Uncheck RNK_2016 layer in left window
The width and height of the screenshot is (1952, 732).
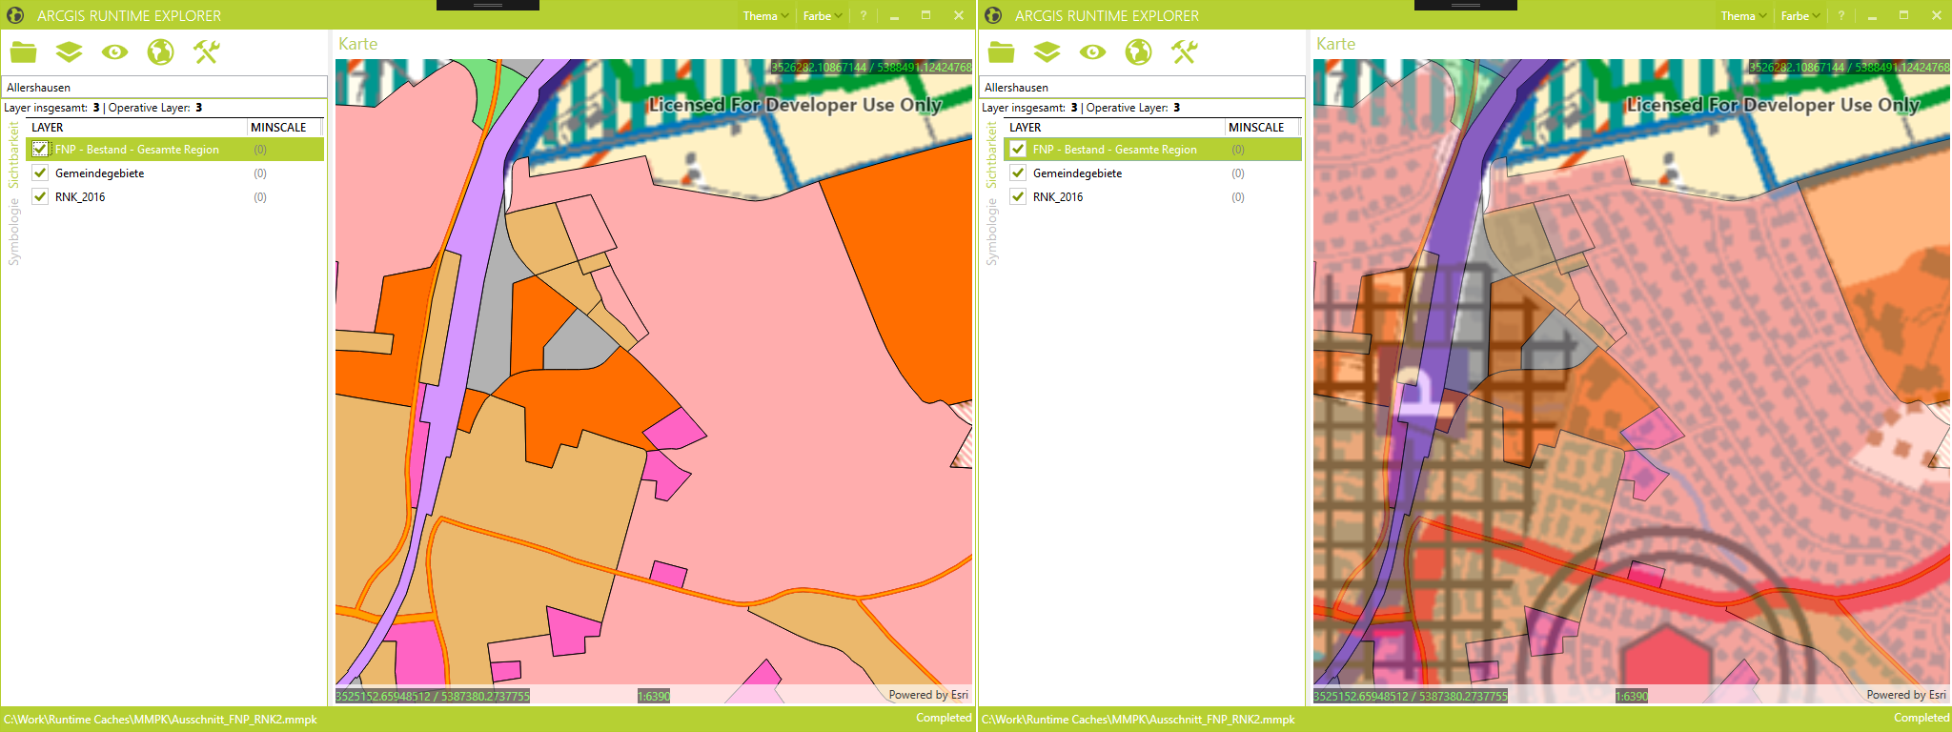tap(40, 196)
